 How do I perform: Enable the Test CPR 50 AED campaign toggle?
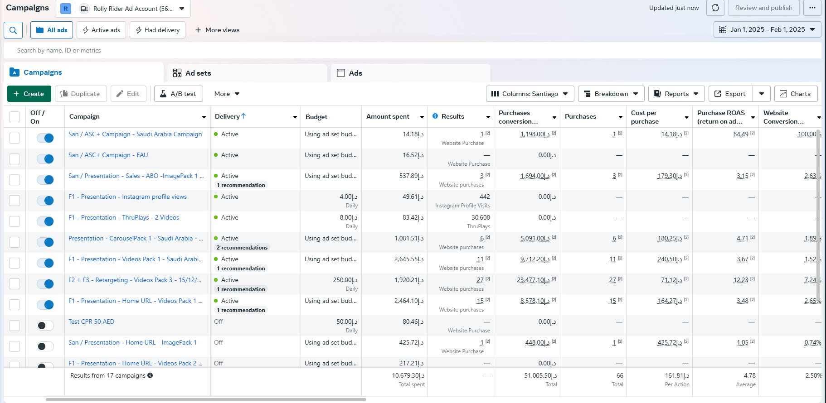[x=45, y=326]
